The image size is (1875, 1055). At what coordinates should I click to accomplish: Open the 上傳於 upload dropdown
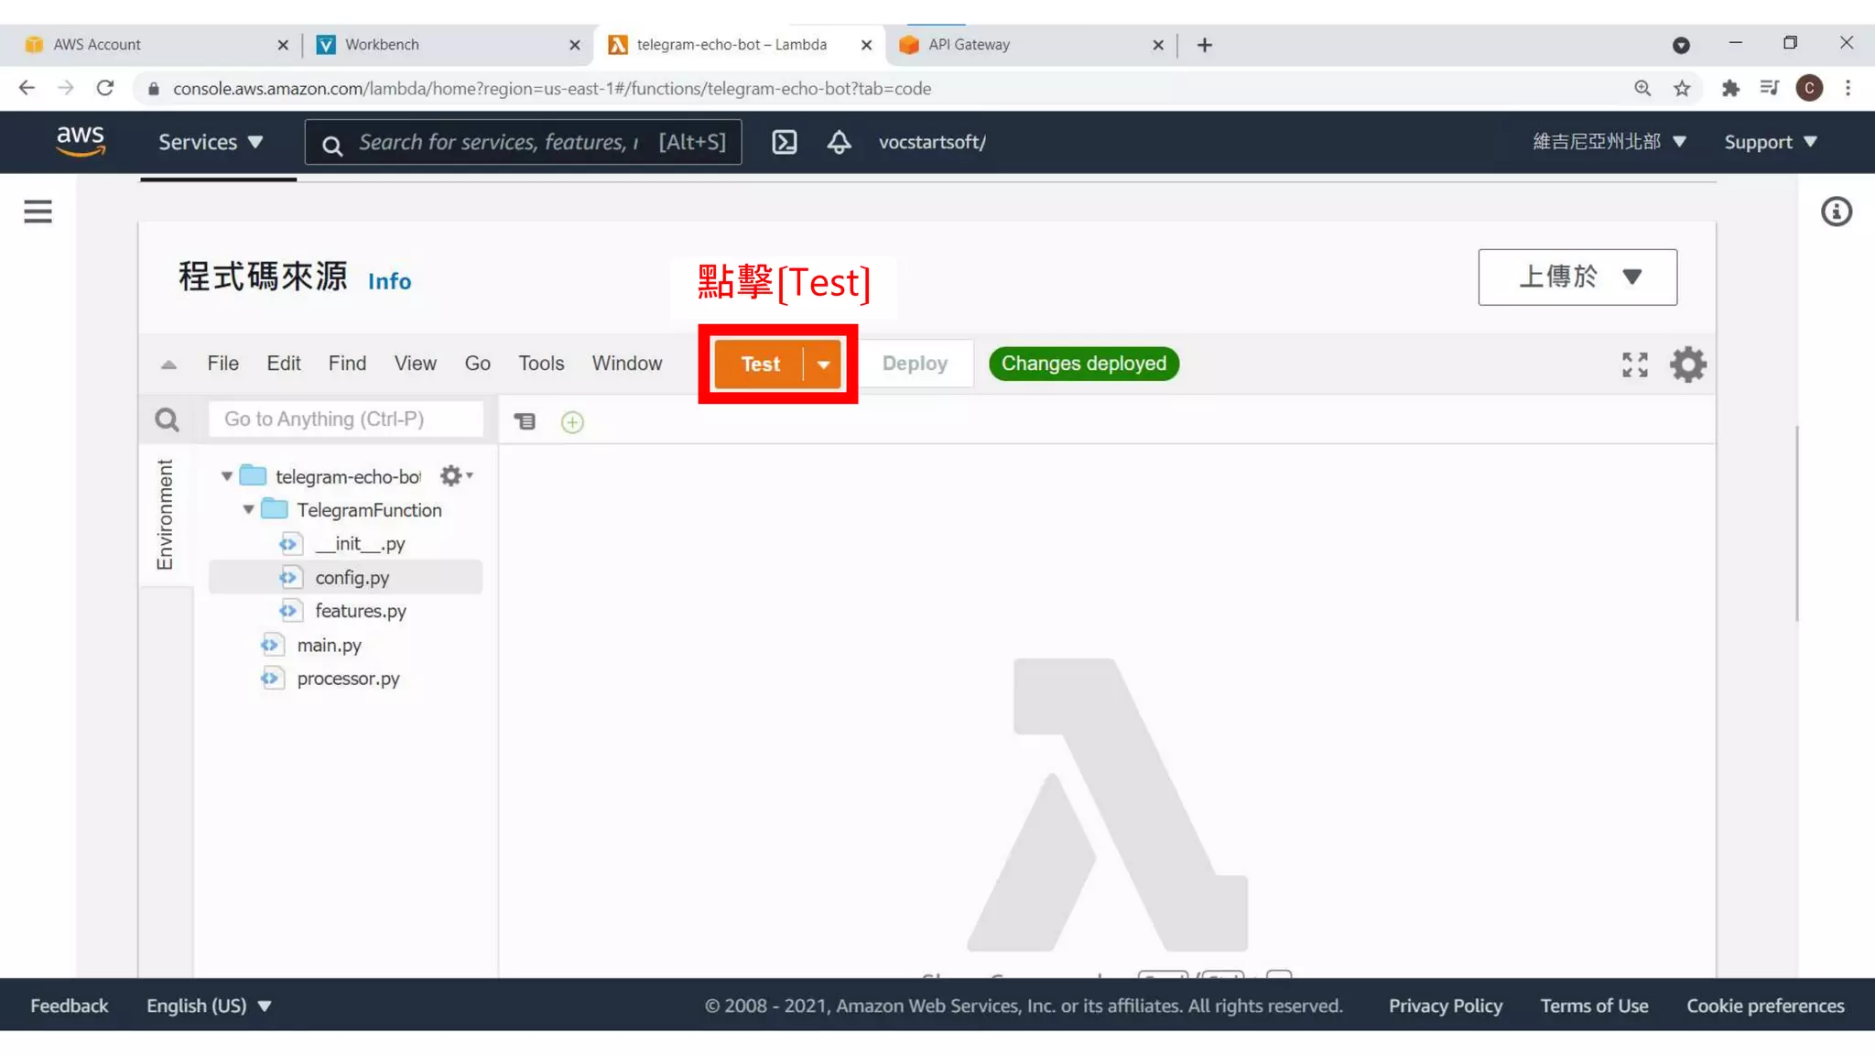tap(1577, 277)
